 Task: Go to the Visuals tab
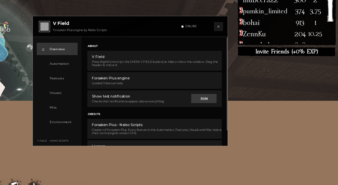57,93
